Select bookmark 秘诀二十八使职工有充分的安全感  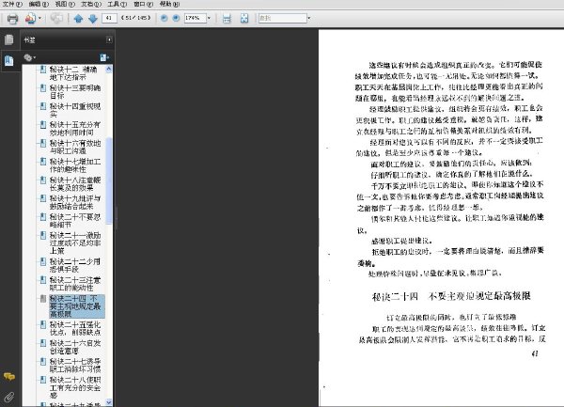coord(75,387)
